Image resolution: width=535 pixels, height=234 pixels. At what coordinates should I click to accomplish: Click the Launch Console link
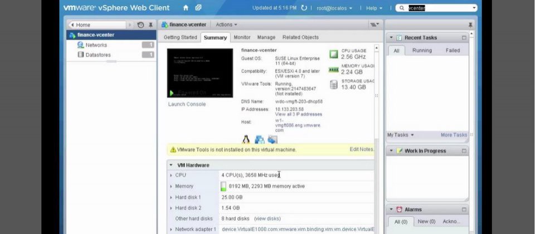(187, 104)
